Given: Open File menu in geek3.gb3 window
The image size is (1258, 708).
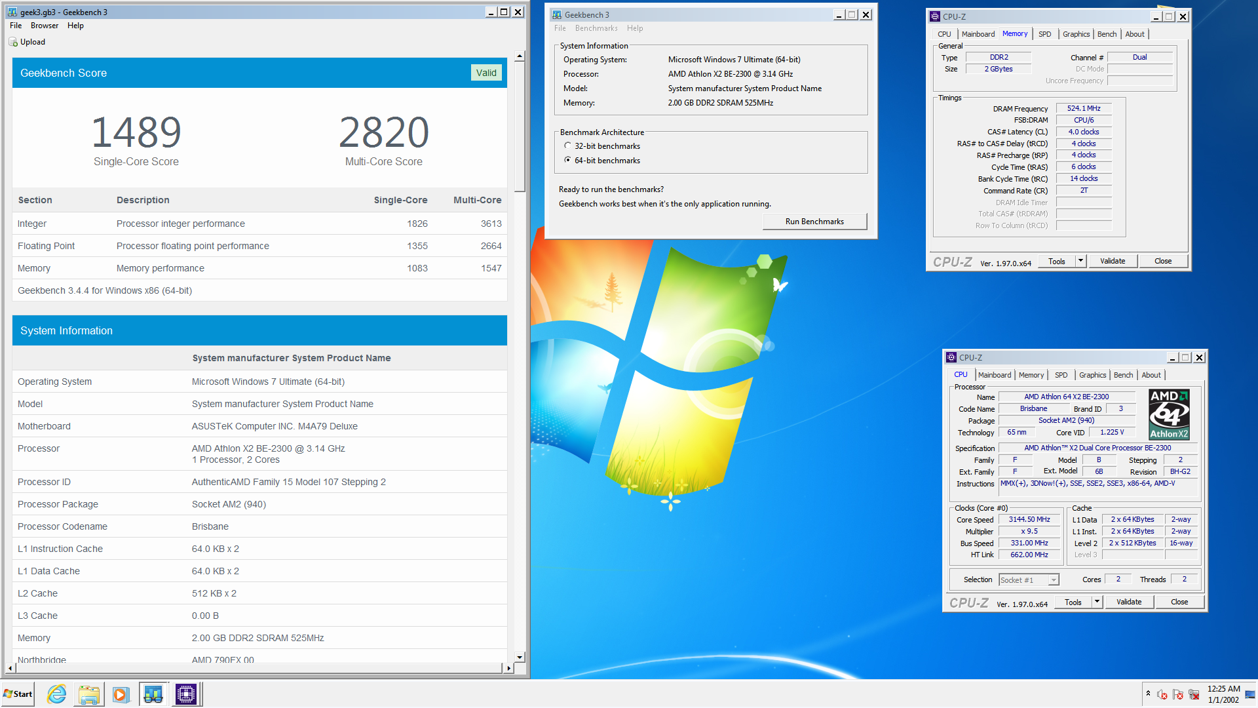Looking at the screenshot, I should click(16, 26).
